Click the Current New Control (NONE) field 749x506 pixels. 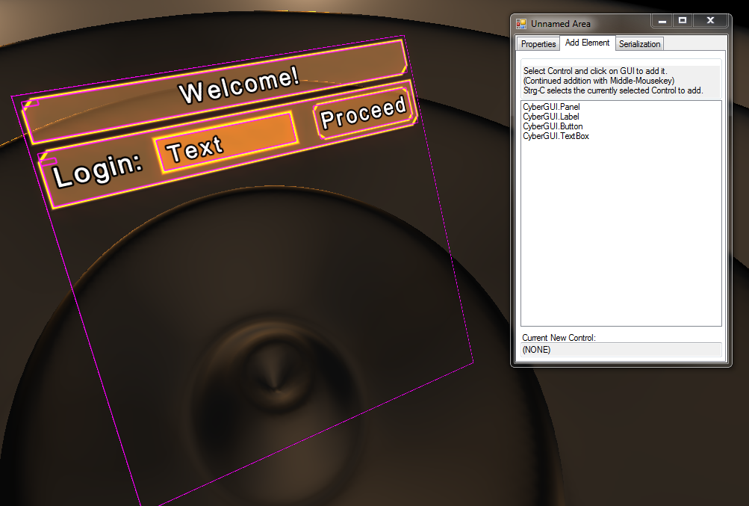tap(621, 350)
